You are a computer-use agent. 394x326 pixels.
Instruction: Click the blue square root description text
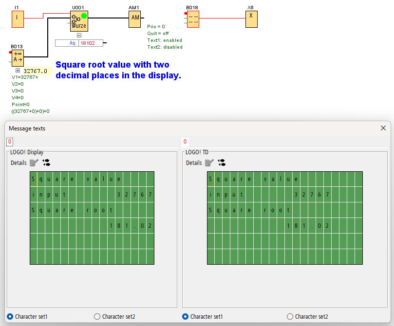click(118, 70)
